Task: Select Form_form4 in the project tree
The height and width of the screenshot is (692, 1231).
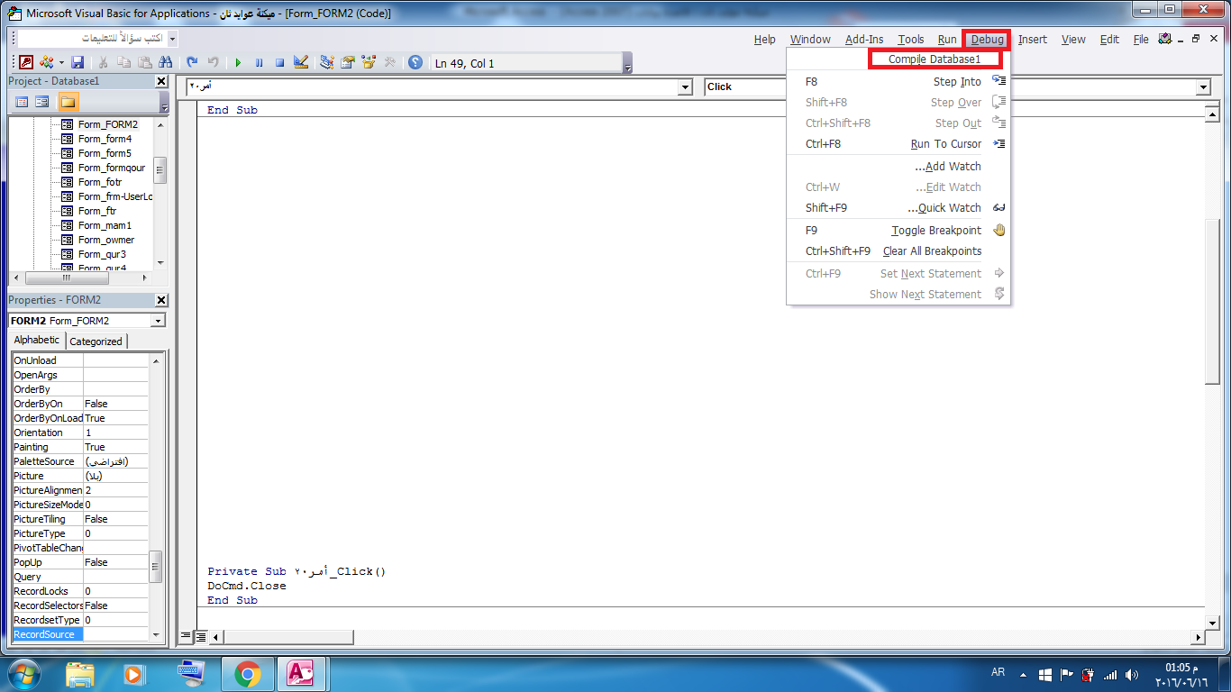Action: pos(105,139)
